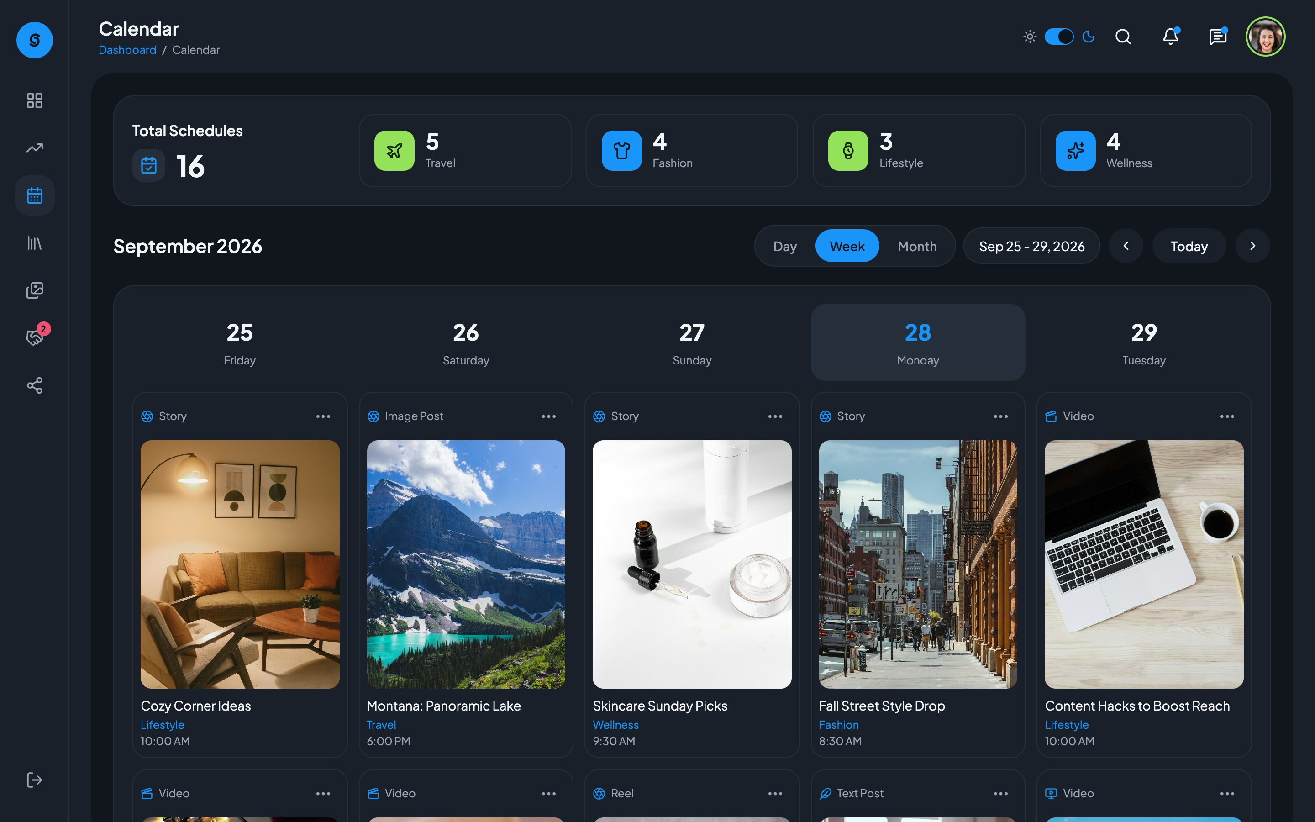Click the Travel airplane icon
Image resolution: width=1315 pixels, height=822 pixels.
(x=394, y=151)
